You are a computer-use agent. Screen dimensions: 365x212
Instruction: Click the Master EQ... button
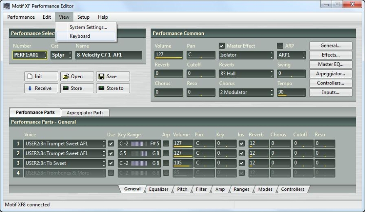point(330,64)
